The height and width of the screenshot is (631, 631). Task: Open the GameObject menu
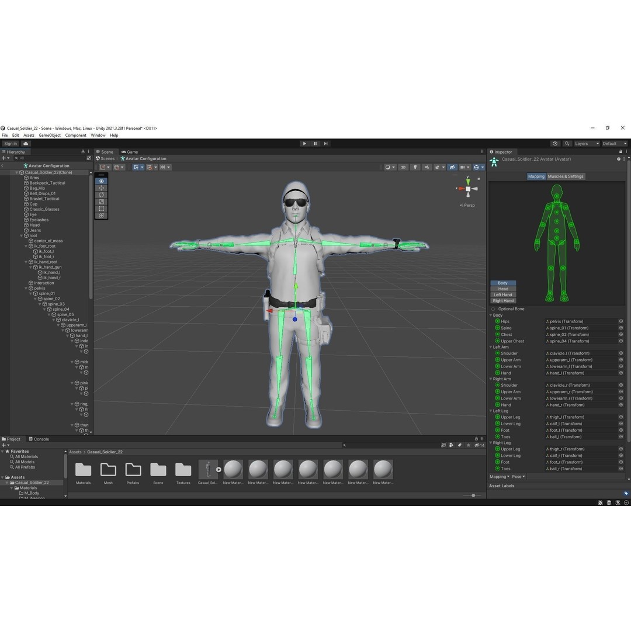(x=48, y=135)
